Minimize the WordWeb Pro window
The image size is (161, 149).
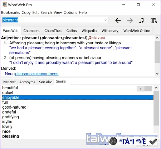click(124, 5)
